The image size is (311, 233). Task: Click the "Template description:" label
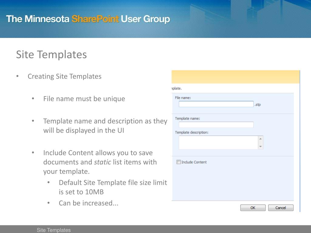pyautogui.click(x=192, y=132)
